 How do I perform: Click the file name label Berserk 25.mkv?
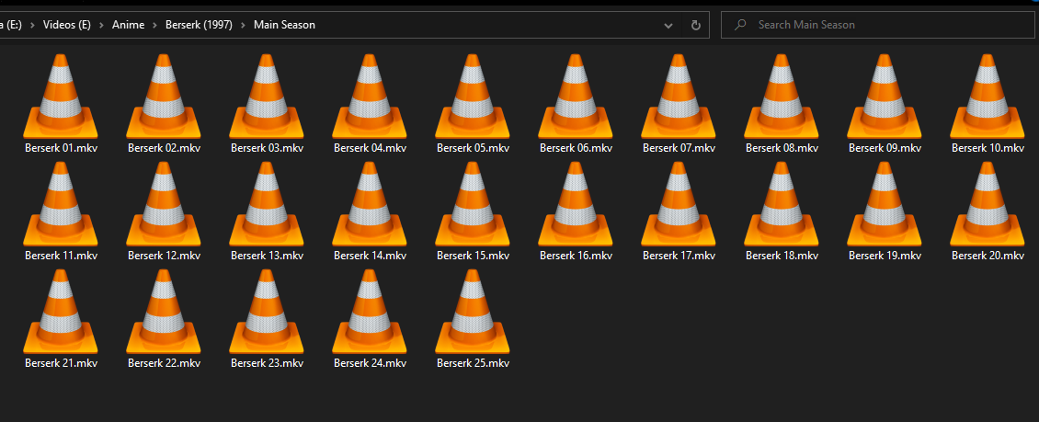474,363
